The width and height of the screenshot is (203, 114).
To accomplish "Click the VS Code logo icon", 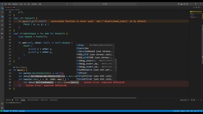I will tap(2, 4).
